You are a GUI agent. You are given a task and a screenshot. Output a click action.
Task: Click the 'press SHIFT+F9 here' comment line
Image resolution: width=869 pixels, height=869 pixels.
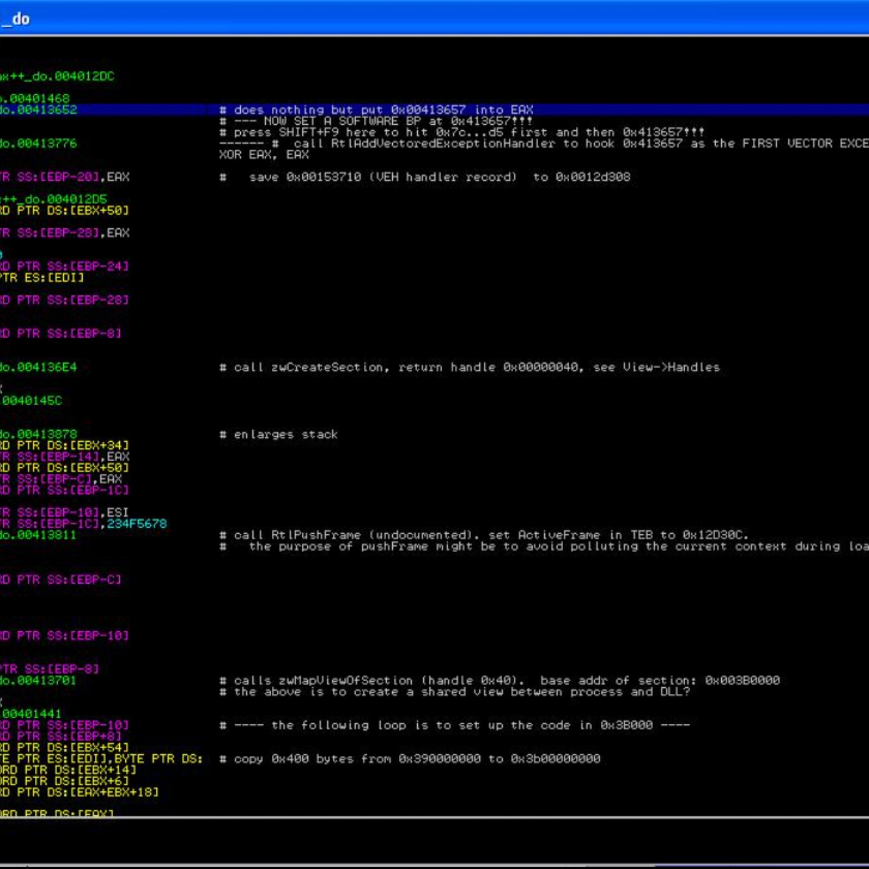(x=462, y=132)
